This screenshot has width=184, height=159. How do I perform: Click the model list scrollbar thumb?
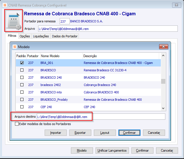click(163, 81)
